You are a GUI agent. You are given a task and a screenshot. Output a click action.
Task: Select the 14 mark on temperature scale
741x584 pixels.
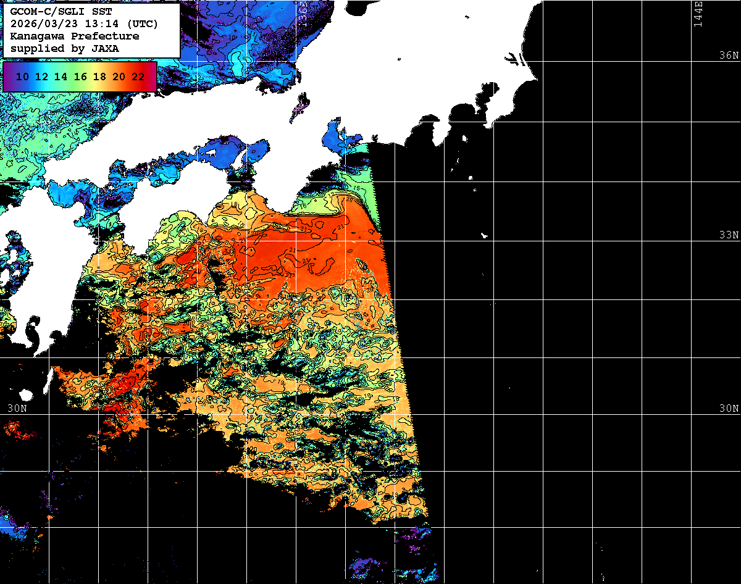[x=61, y=77]
